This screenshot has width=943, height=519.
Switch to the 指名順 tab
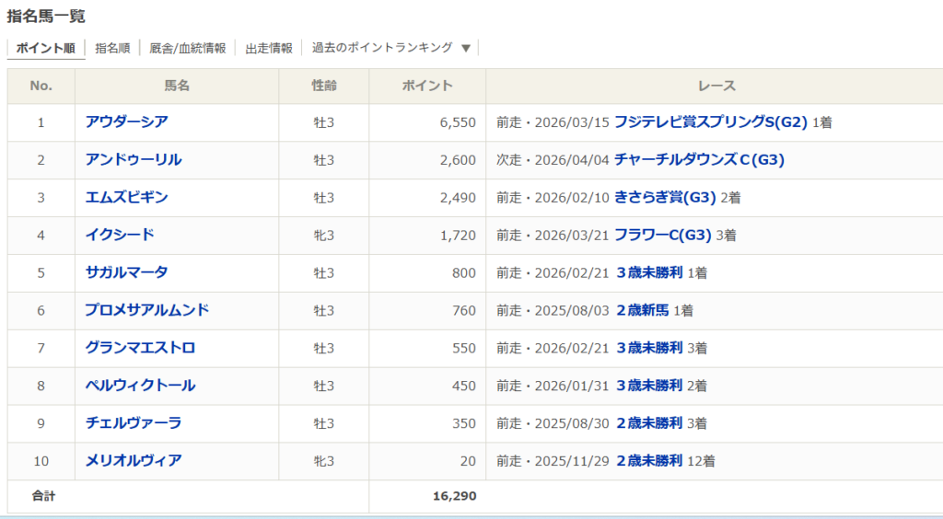pyautogui.click(x=112, y=48)
